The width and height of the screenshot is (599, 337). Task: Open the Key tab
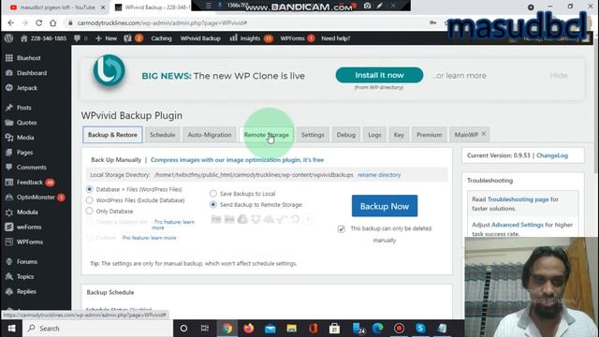pyautogui.click(x=399, y=135)
